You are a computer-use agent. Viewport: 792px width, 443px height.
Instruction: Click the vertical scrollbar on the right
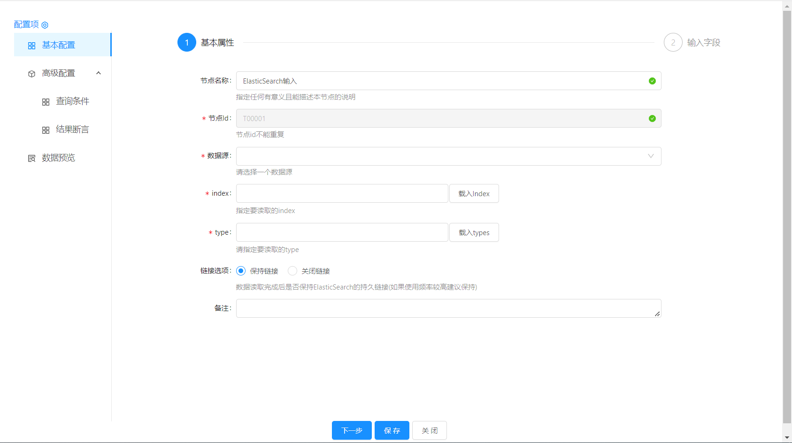[787, 216]
